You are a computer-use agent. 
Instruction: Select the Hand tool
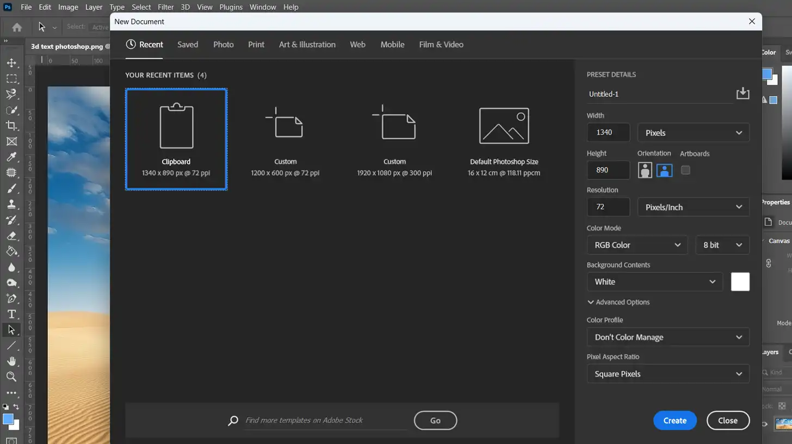[x=11, y=361]
